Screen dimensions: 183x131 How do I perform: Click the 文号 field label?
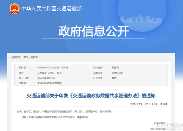22,73
